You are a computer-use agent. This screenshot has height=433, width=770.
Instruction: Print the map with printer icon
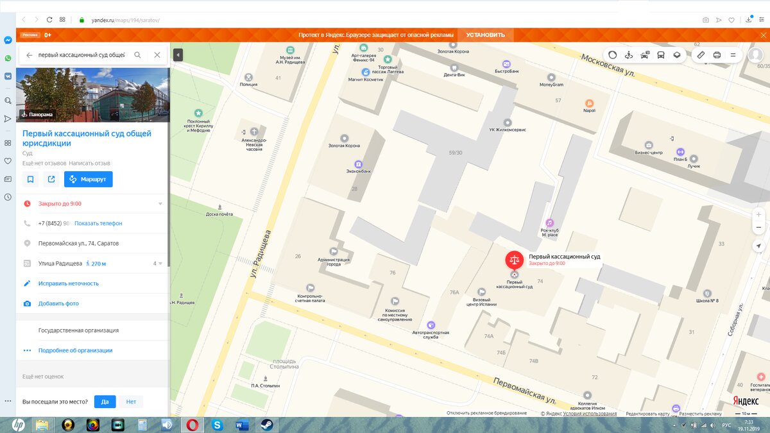click(717, 55)
